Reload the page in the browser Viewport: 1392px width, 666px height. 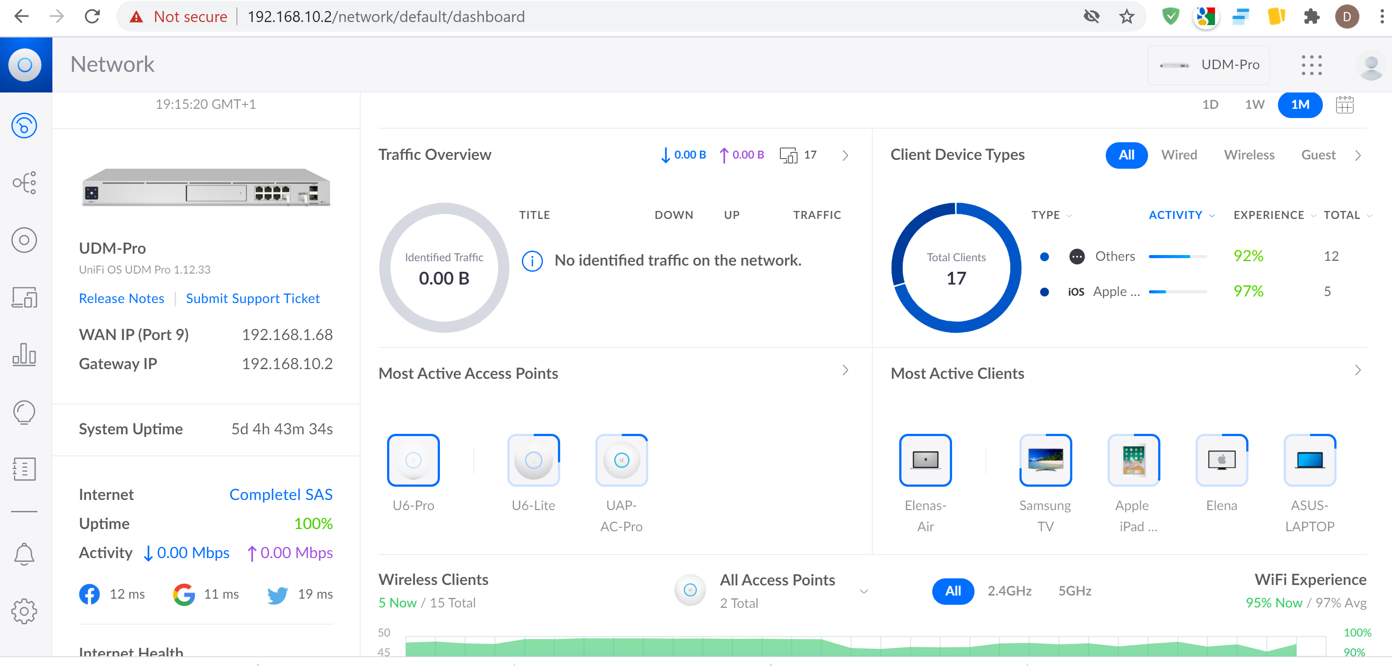tap(92, 16)
